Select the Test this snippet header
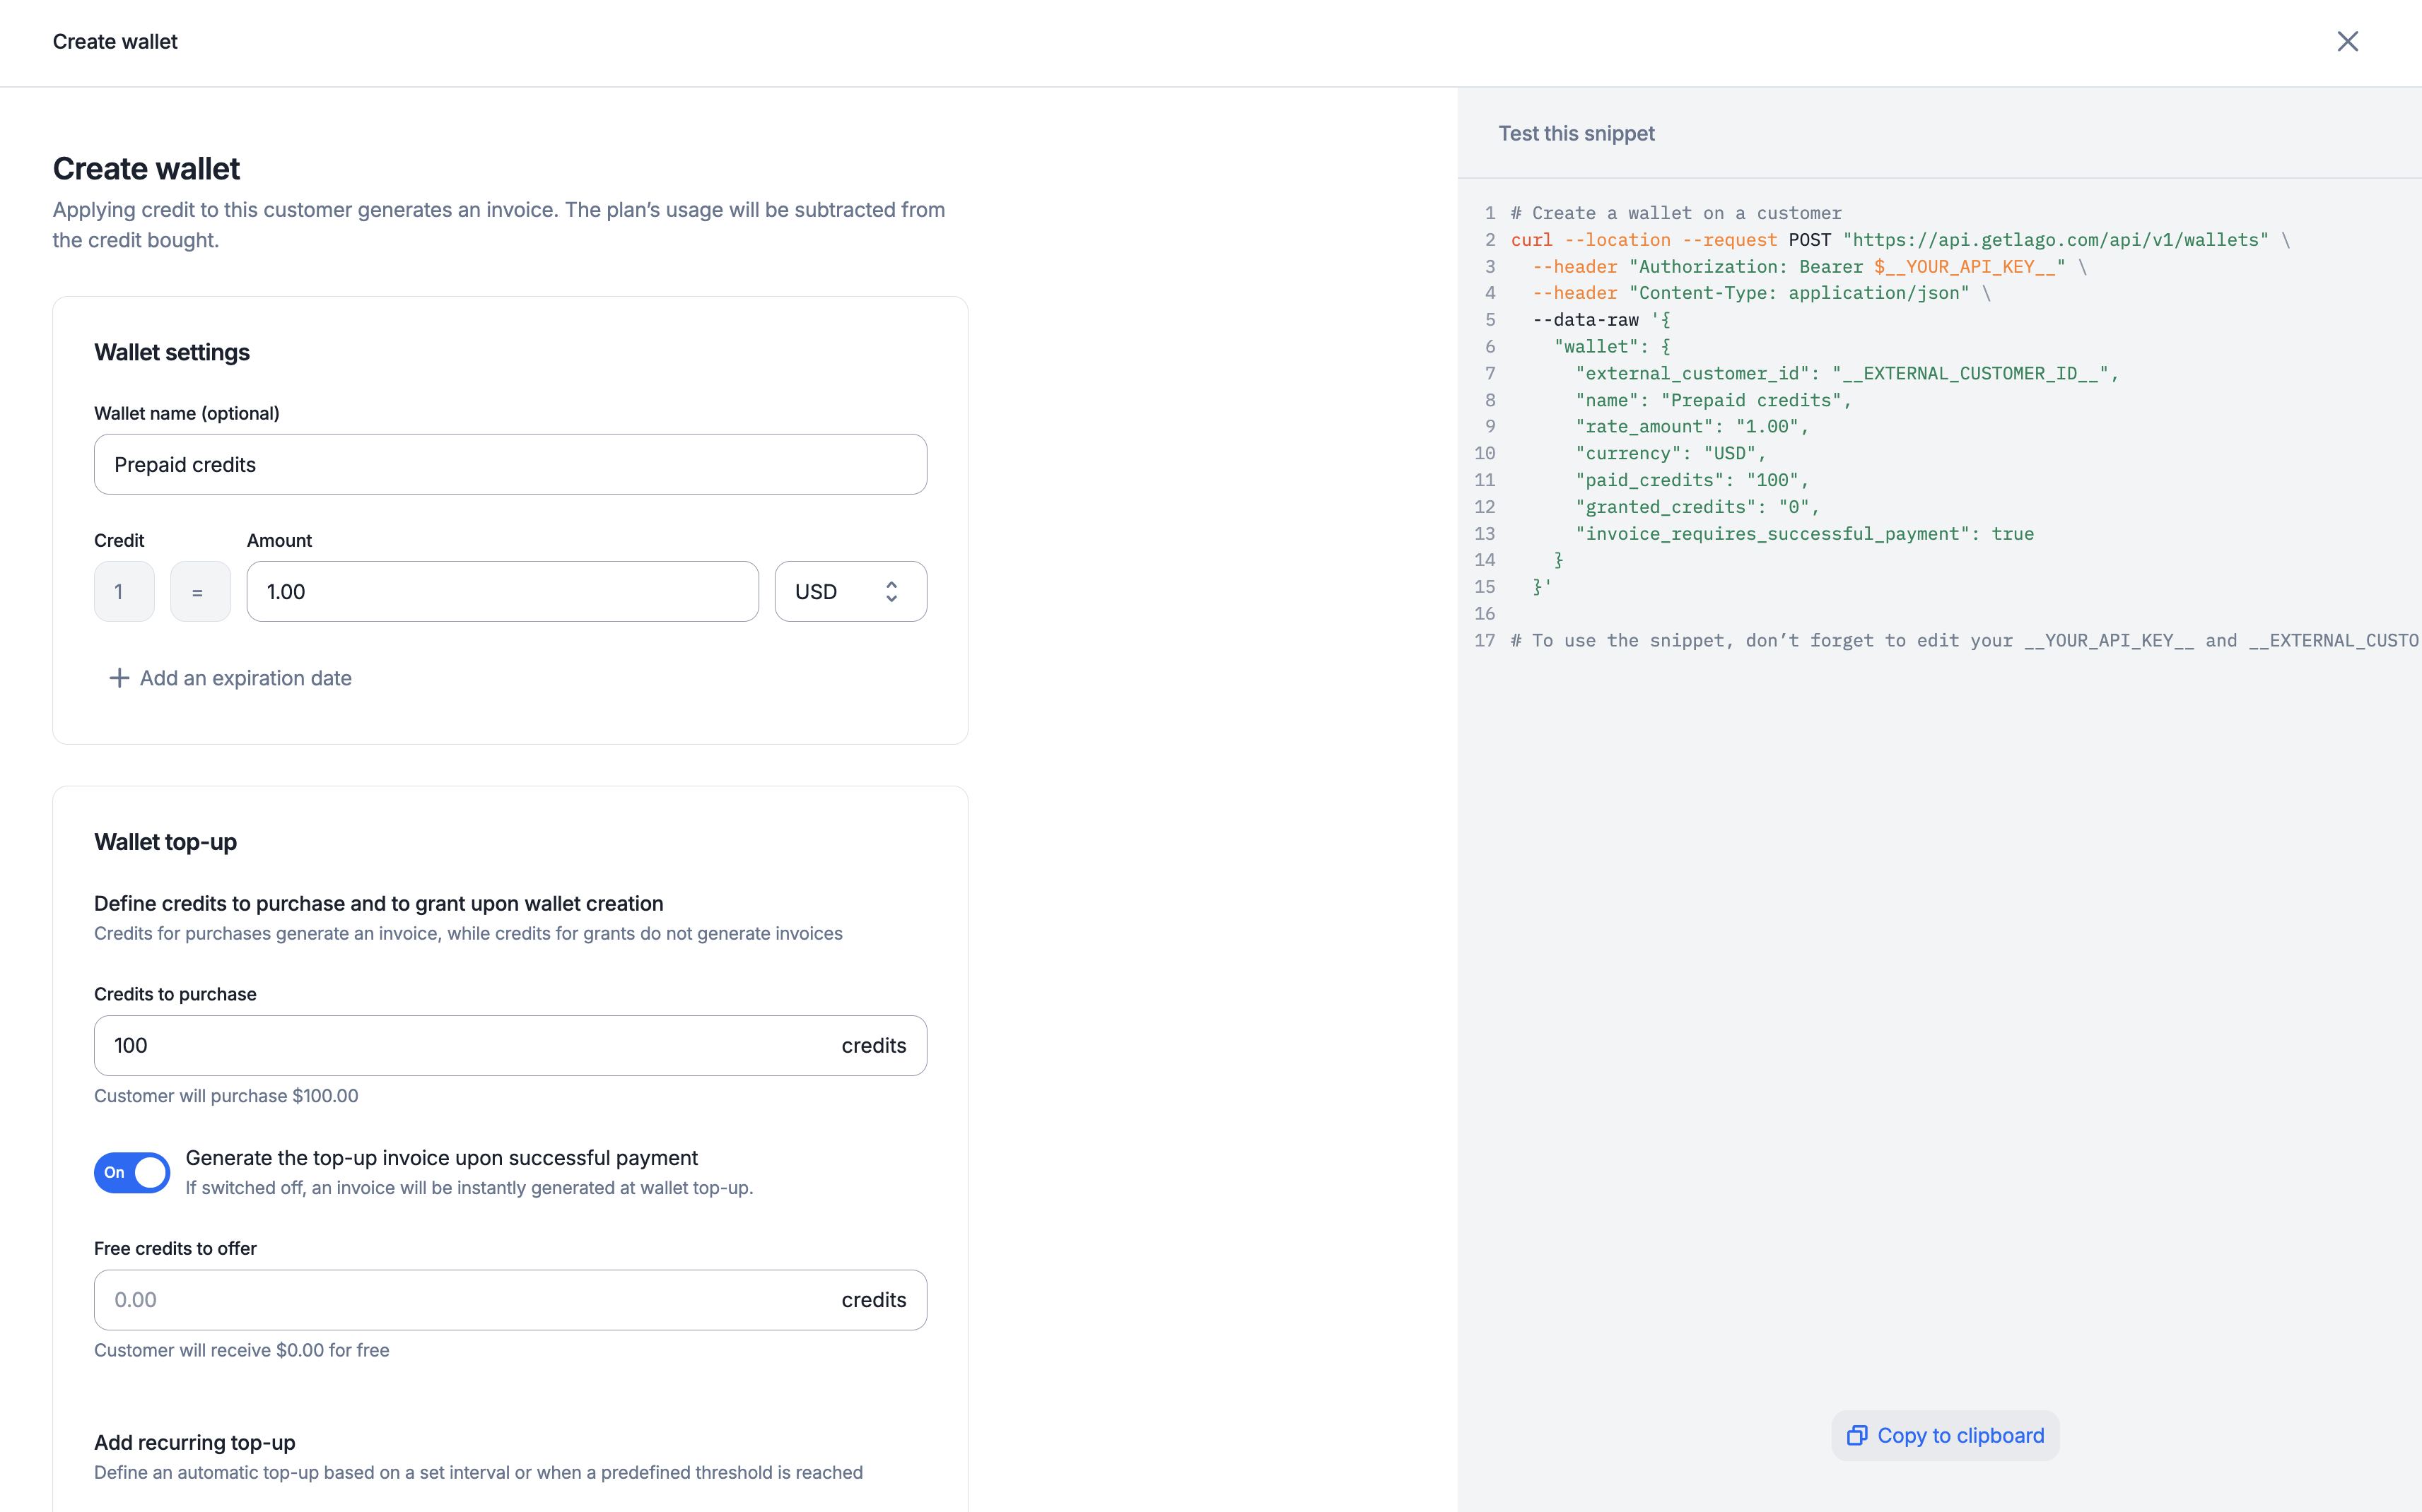This screenshot has width=2422, height=1512. click(1576, 132)
